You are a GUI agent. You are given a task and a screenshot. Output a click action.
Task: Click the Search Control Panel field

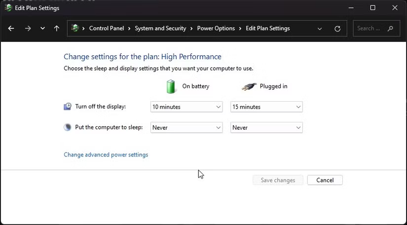pyautogui.click(x=376, y=28)
